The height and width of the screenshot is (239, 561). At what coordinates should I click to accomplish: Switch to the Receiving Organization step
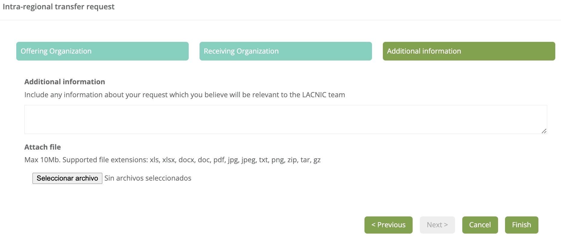285,51
